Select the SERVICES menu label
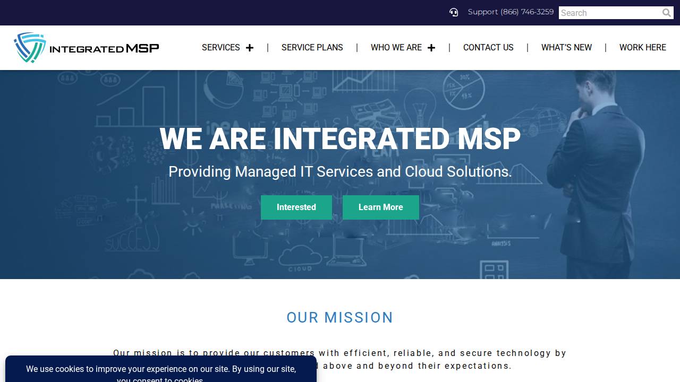Screen dimensions: 680x382 pos(220,47)
